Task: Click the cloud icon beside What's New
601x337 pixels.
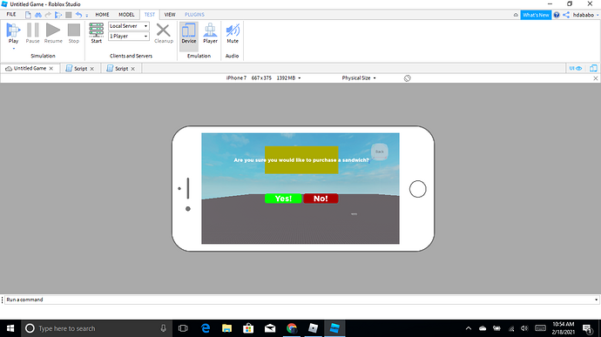Action: [x=516, y=15]
